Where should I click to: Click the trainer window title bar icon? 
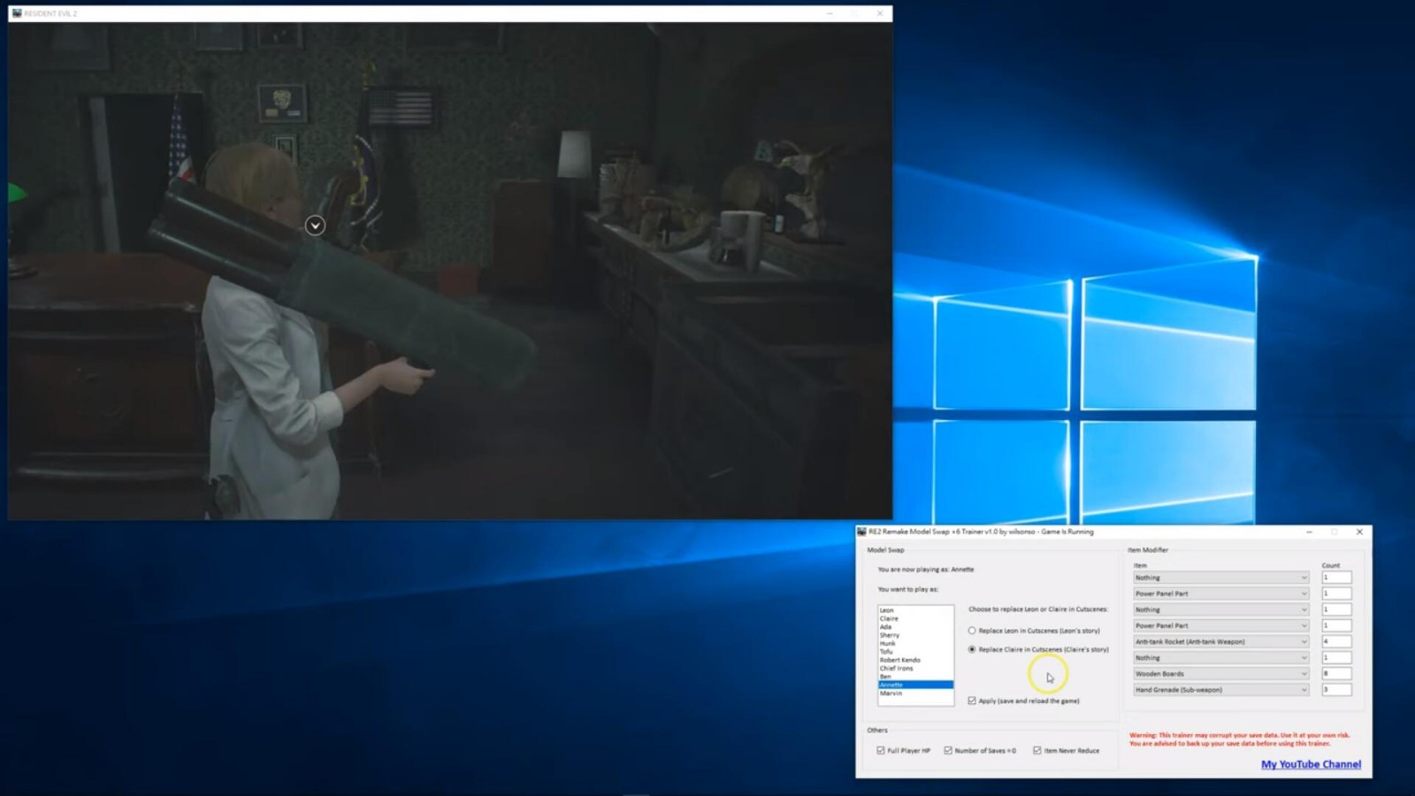(x=862, y=532)
